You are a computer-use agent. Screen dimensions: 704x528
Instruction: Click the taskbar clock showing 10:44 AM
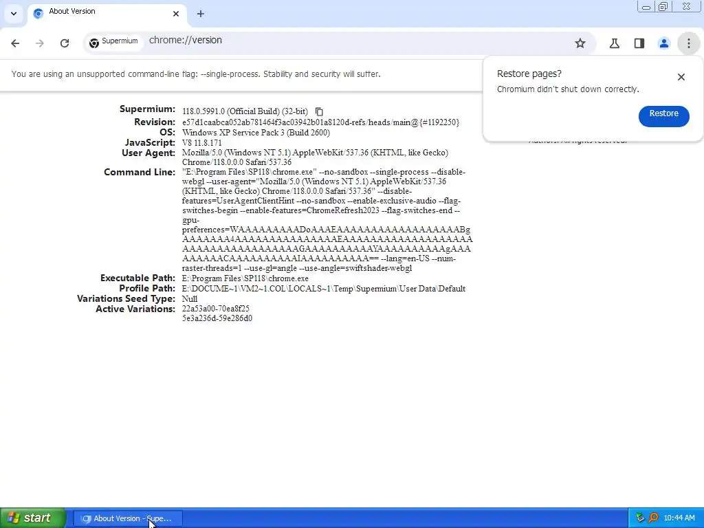pyautogui.click(x=679, y=518)
